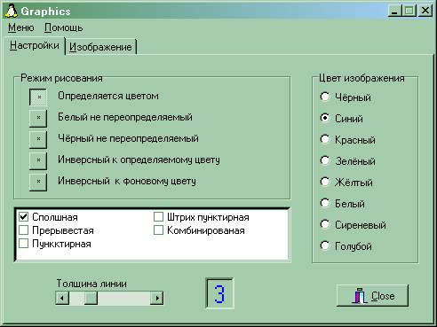Click the penguin icon in the title bar

click(12, 11)
